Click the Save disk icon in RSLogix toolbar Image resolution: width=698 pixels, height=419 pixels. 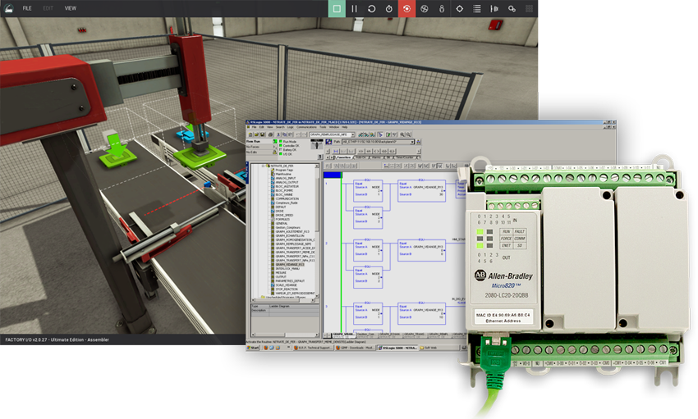coord(262,134)
